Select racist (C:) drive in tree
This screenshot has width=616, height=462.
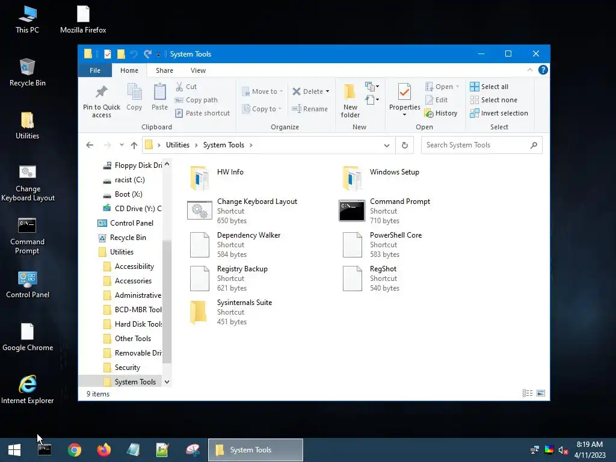click(x=124, y=180)
